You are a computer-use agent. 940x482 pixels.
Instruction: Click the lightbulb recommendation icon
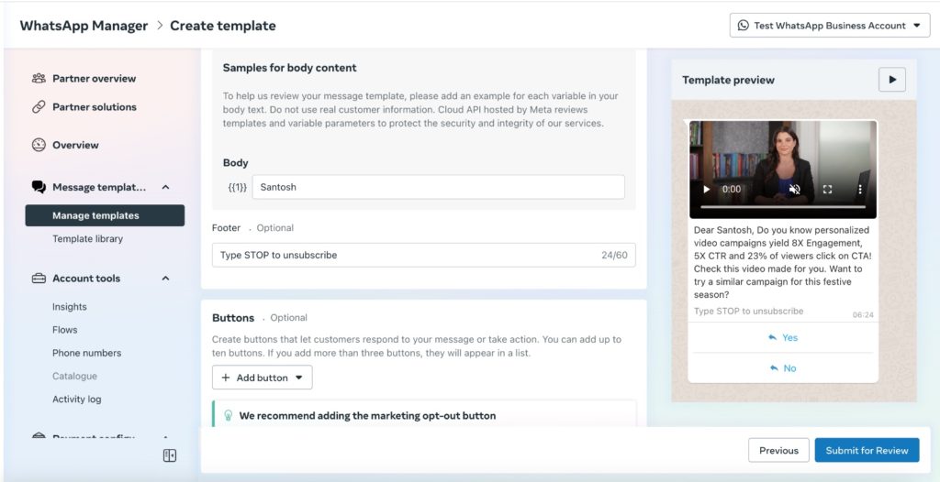click(228, 415)
